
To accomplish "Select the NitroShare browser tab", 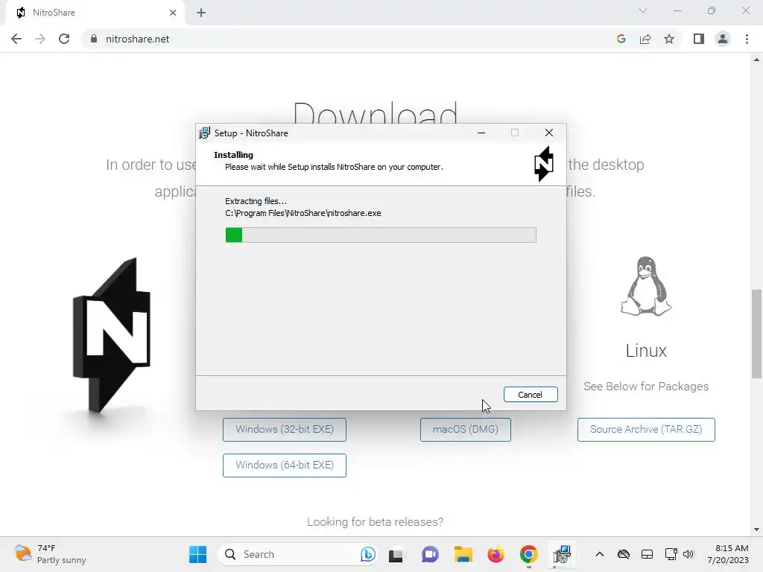I will [95, 13].
